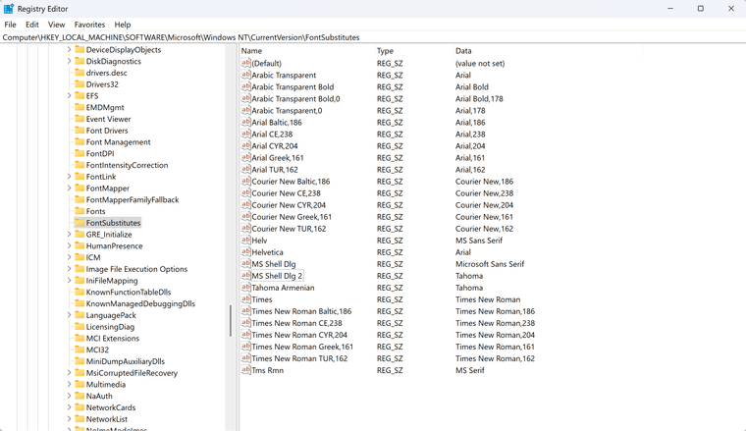This screenshot has width=746, height=431.
Task: Expand the DiskDiagnostics key
Action: (x=69, y=61)
